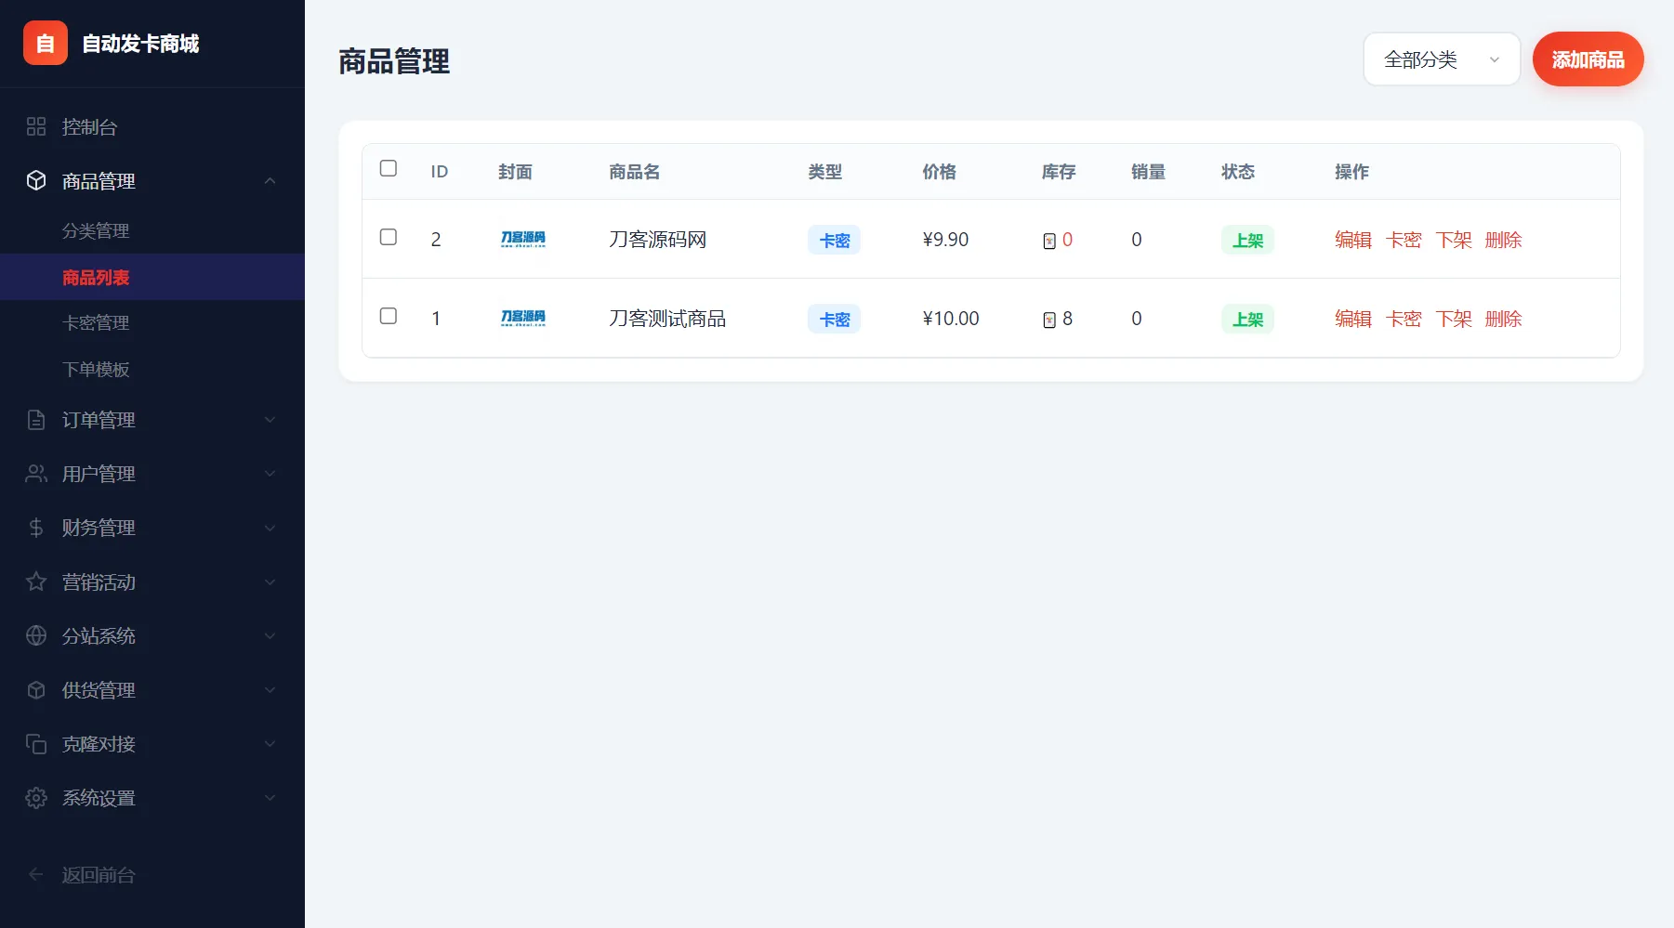This screenshot has height=928, width=1674.
Task: Click the 营销活动 star icon
Action: [35, 582]
